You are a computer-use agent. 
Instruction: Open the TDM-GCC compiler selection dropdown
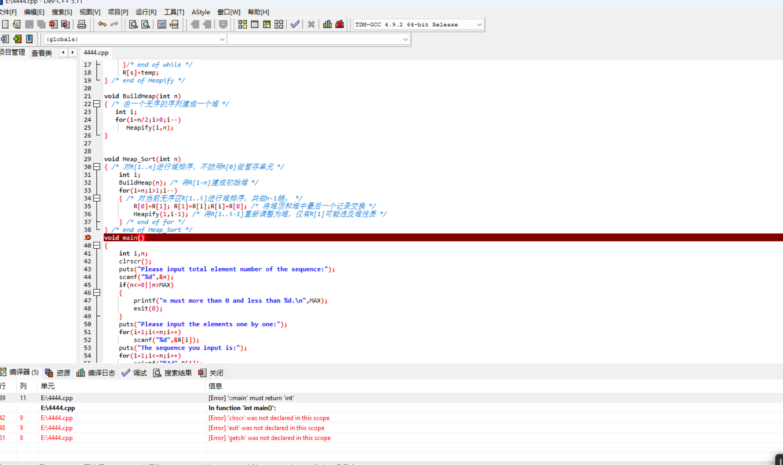click(x=479, y=24)
